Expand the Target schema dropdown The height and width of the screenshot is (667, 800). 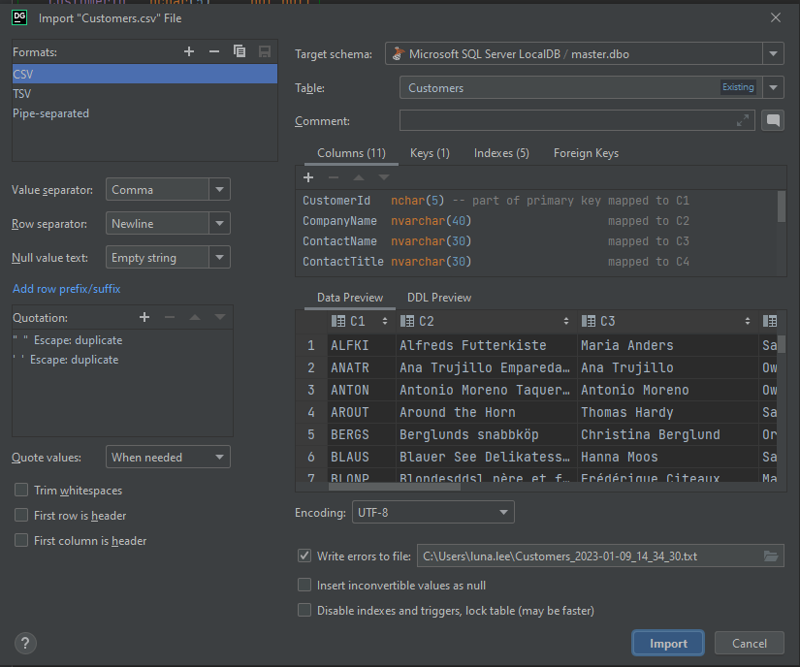tap(773, 54)
